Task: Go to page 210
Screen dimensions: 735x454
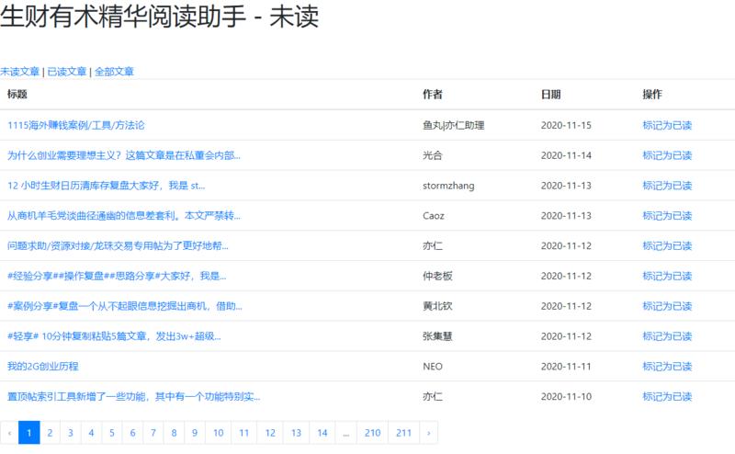Action: tap(372, 433)
